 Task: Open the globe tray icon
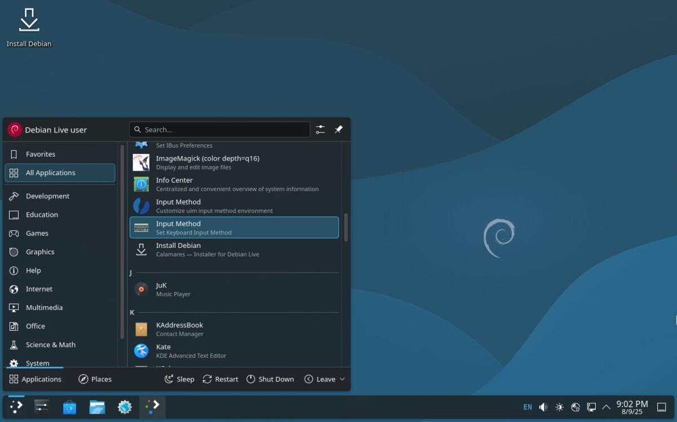click(x=575, y=407)
